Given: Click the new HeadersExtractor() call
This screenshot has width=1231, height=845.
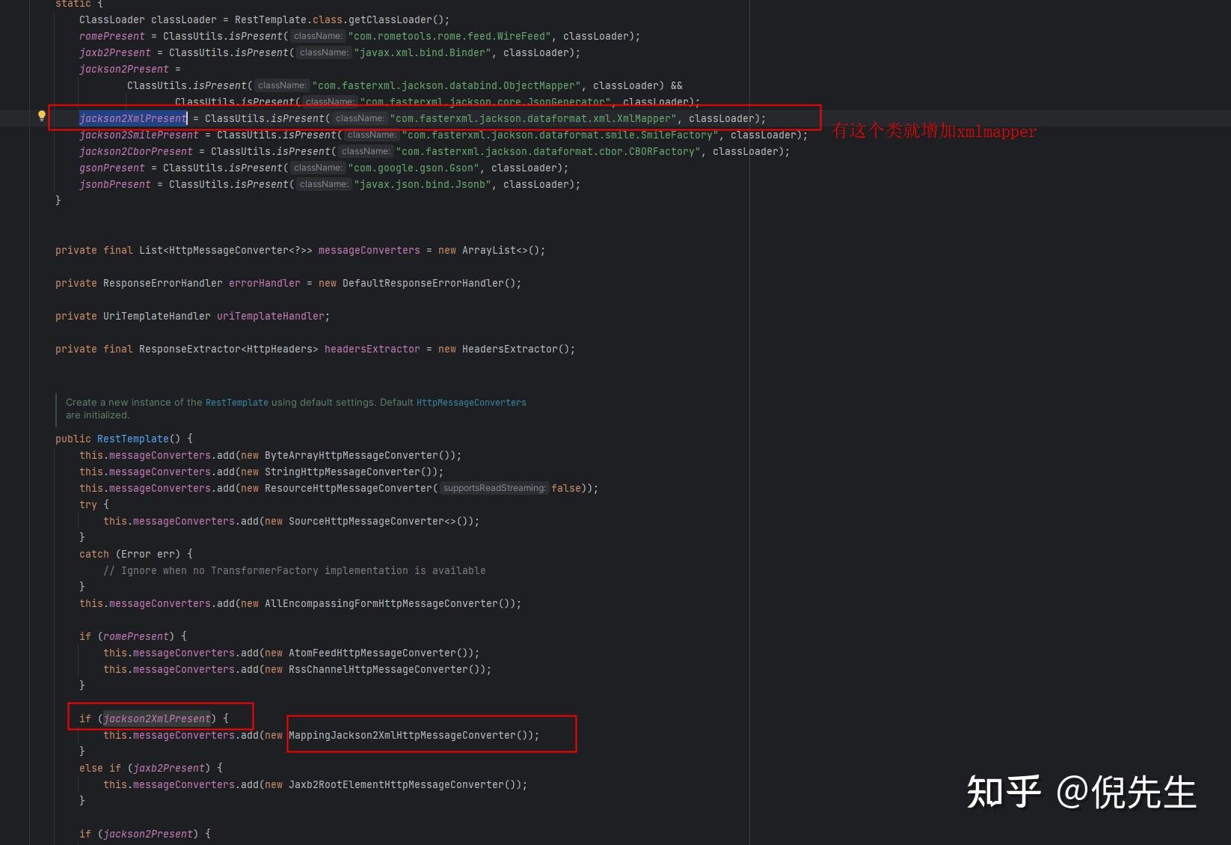Looking at the screenshot, I should pyautogui.click(x=503, y=349).
